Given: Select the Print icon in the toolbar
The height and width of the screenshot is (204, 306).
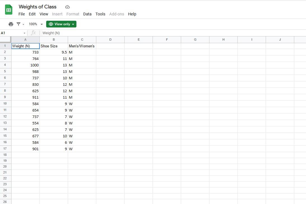Looking at the screenshot, I should [x=11, y=24].
